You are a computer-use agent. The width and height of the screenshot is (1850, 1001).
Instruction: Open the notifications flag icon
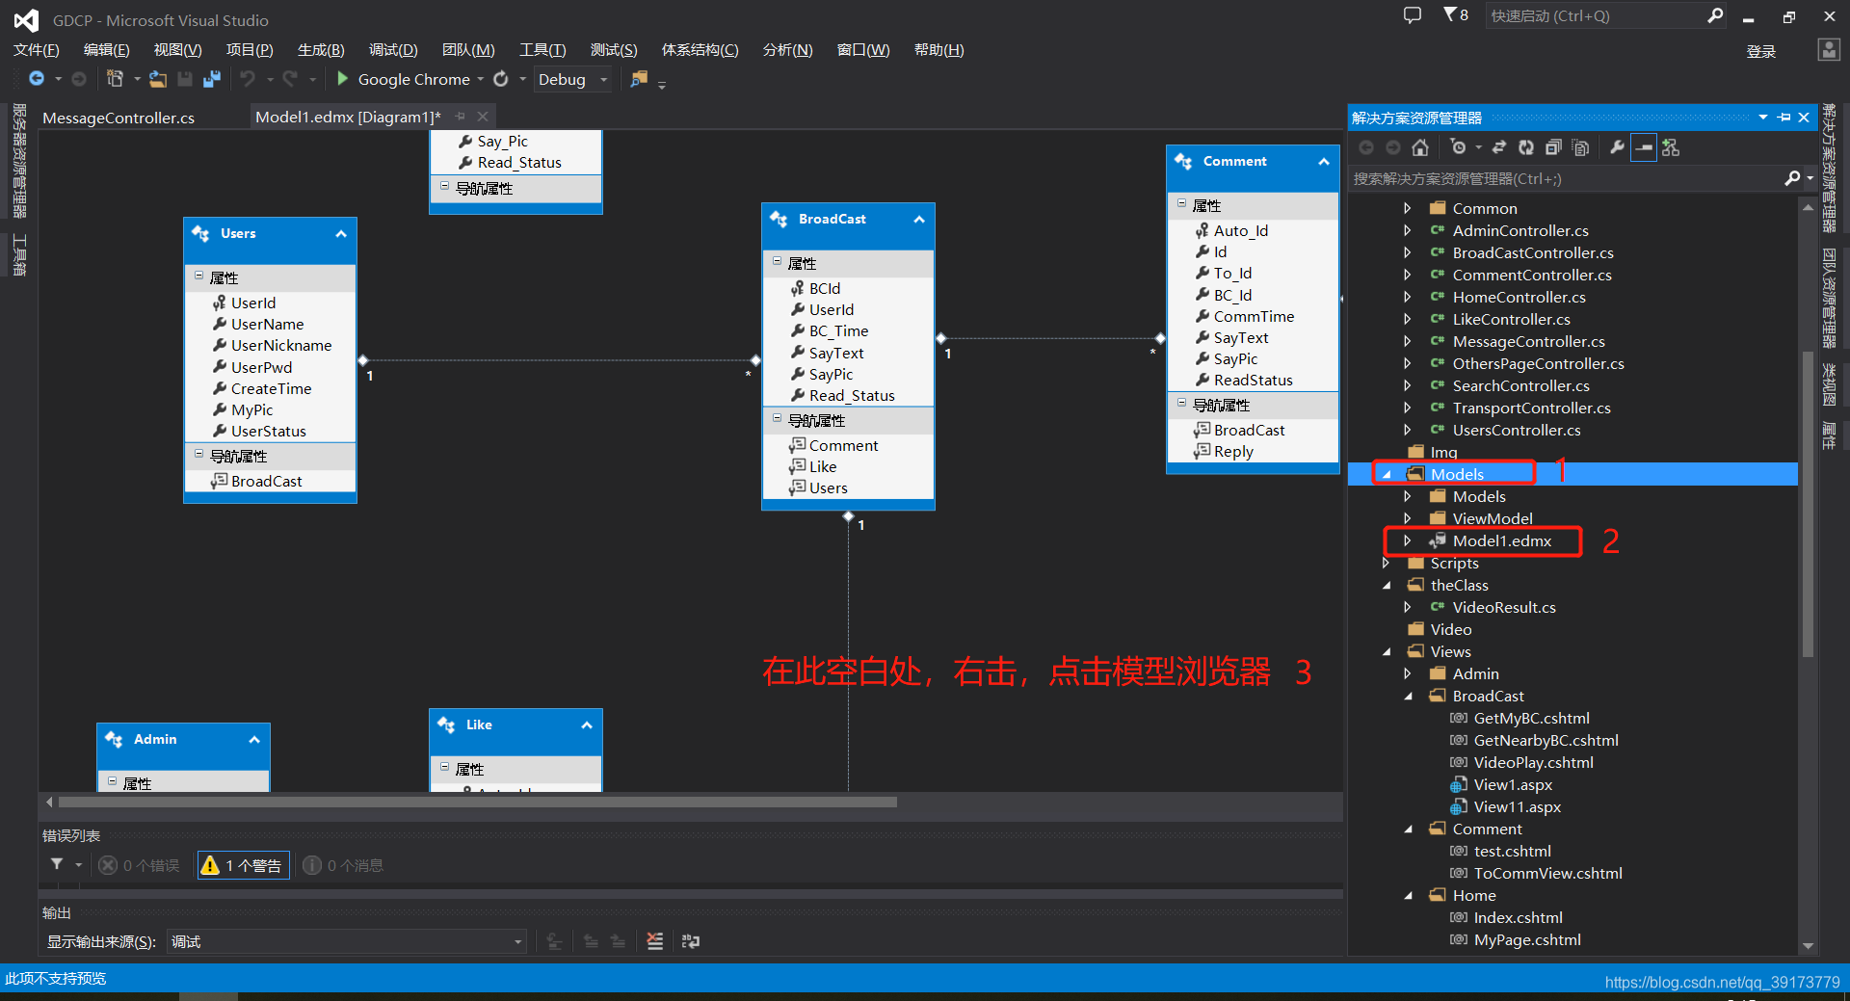point(1450,15)
